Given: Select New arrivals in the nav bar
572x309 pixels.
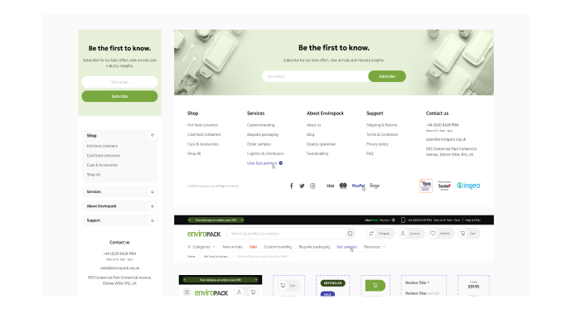Looking at the screenshot, I should click(232, 247).
